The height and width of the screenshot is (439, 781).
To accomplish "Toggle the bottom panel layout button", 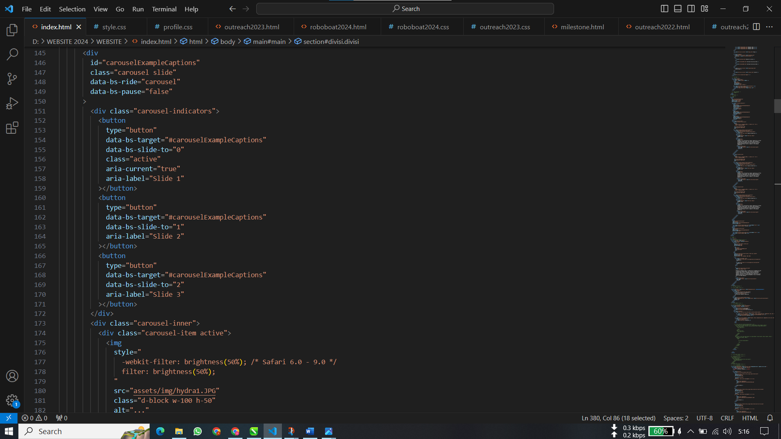I will (x=678, y=9).
